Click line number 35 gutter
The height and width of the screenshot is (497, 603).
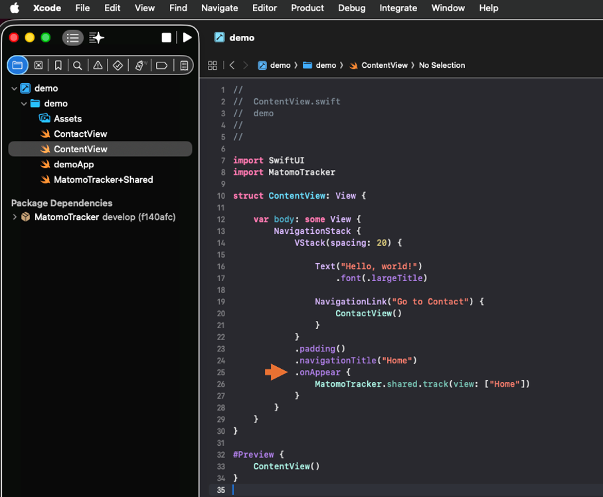click(220, 490)
